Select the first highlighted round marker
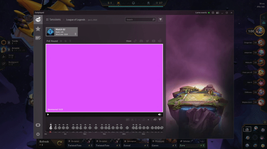Image resolution: width=267 pixels, height=149 pixels. pyautogui.click(x=51, y=127)
